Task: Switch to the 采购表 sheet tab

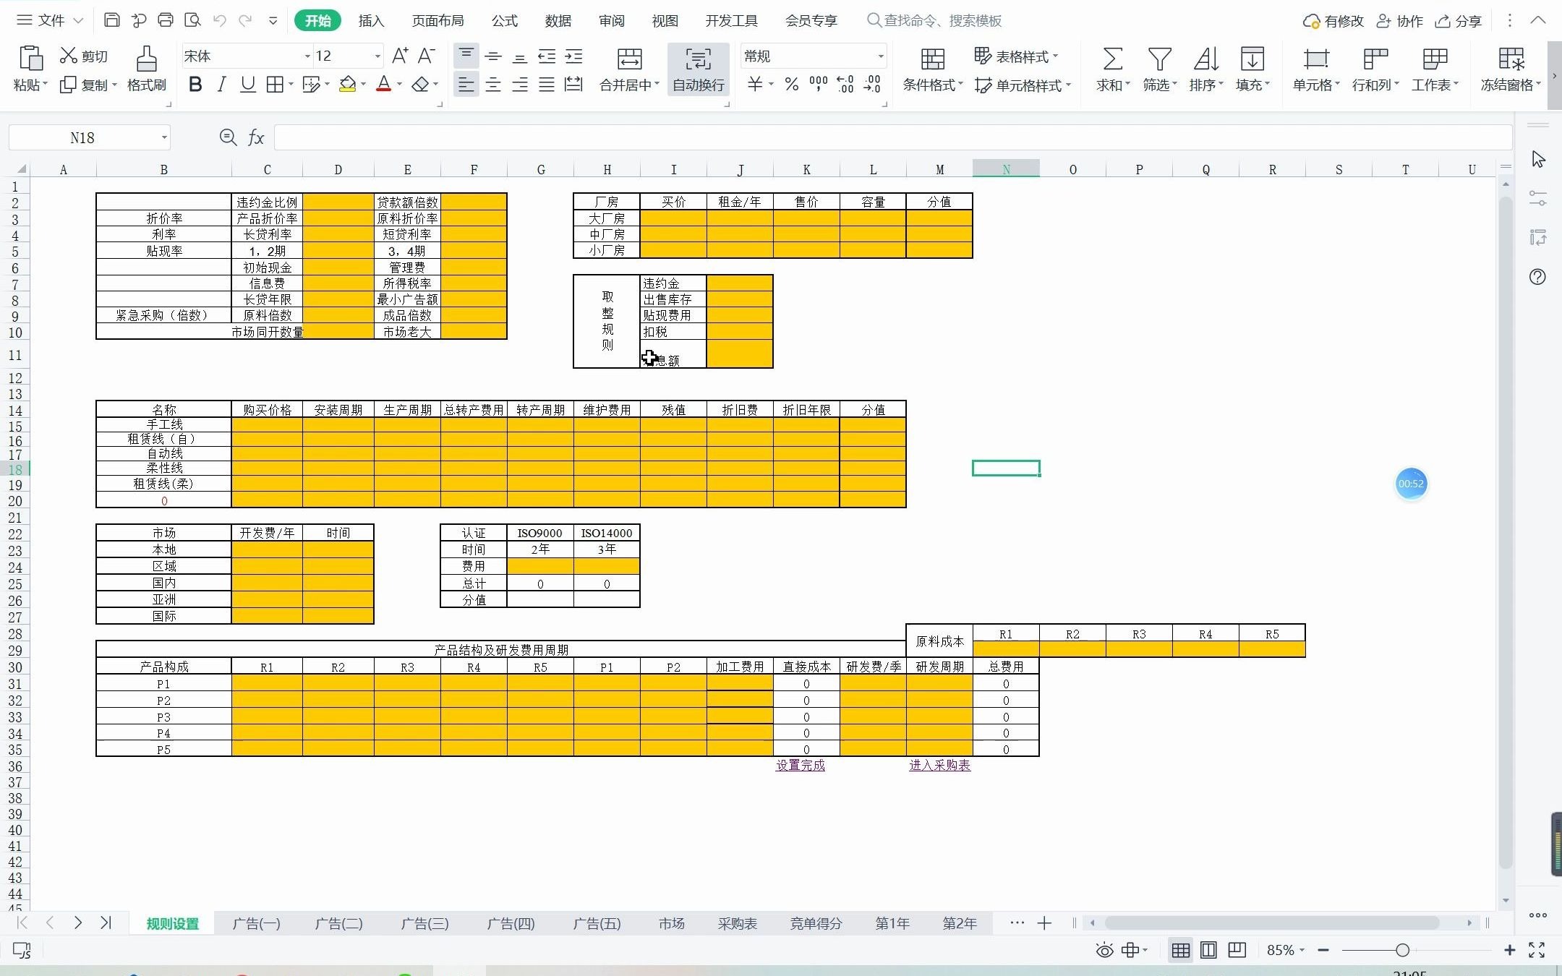Action: [737, 923]
